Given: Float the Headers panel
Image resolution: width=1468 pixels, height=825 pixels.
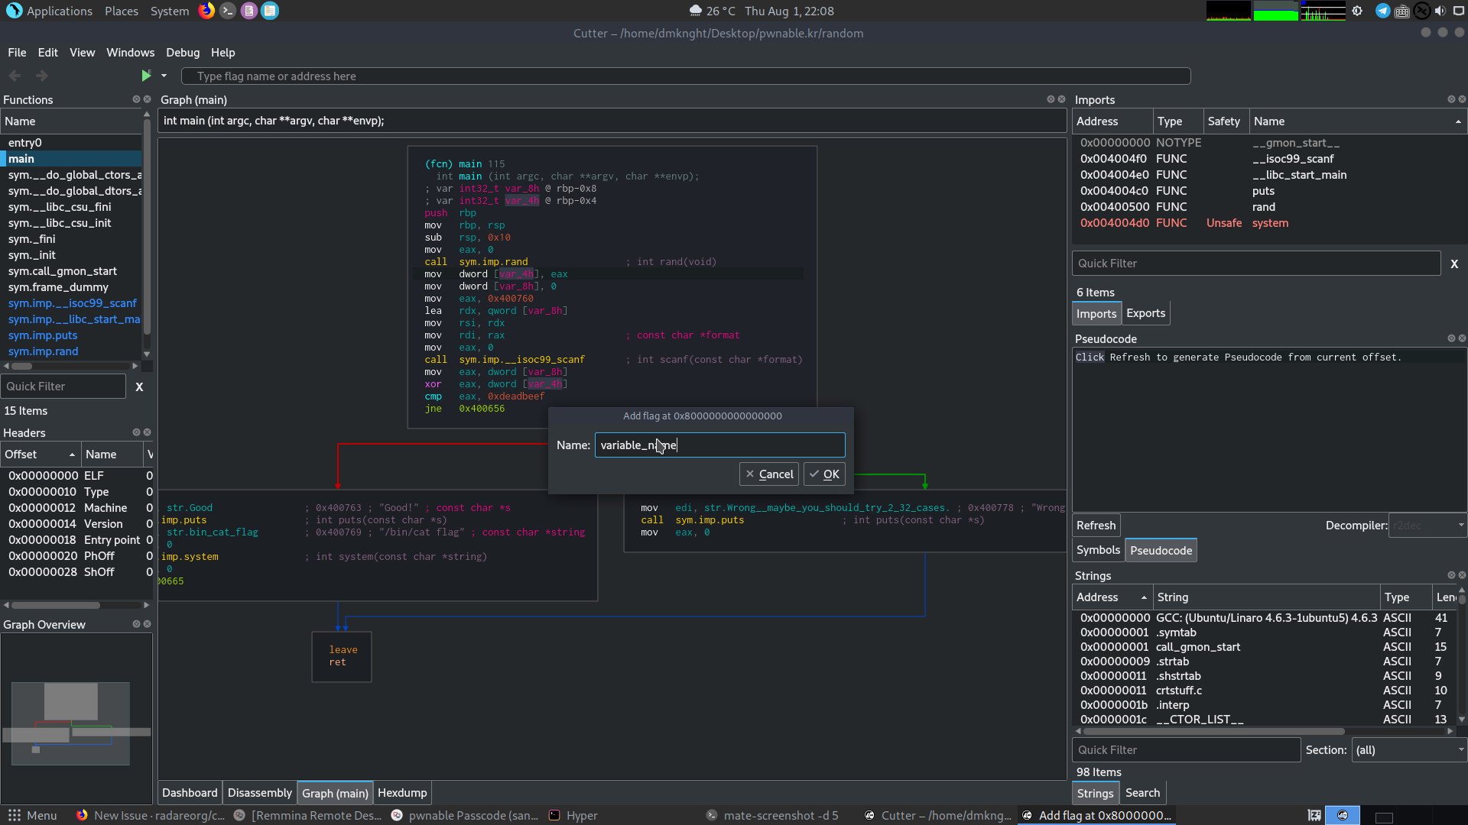Looking at the screenshot, I should (136, 432).
